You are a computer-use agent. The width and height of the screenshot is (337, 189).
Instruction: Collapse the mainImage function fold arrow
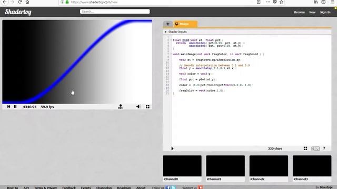coord(171,54)
